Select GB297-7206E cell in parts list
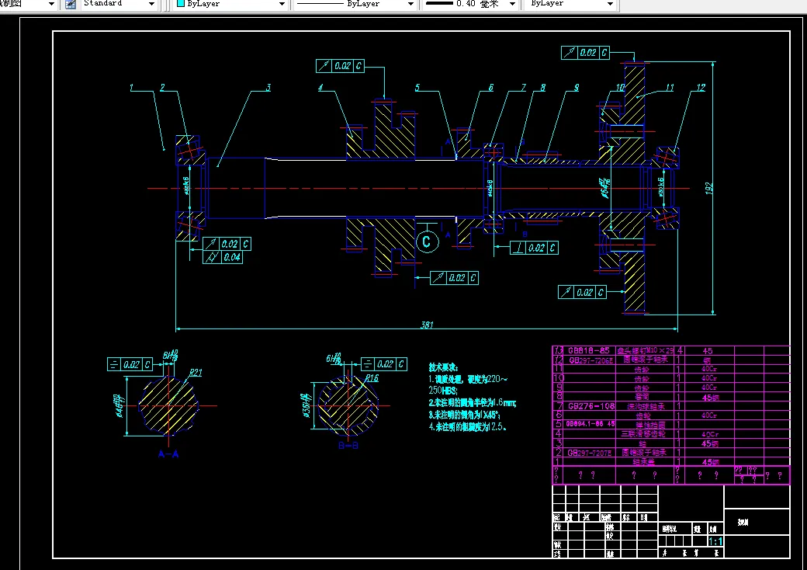 [x=590, y=360]
